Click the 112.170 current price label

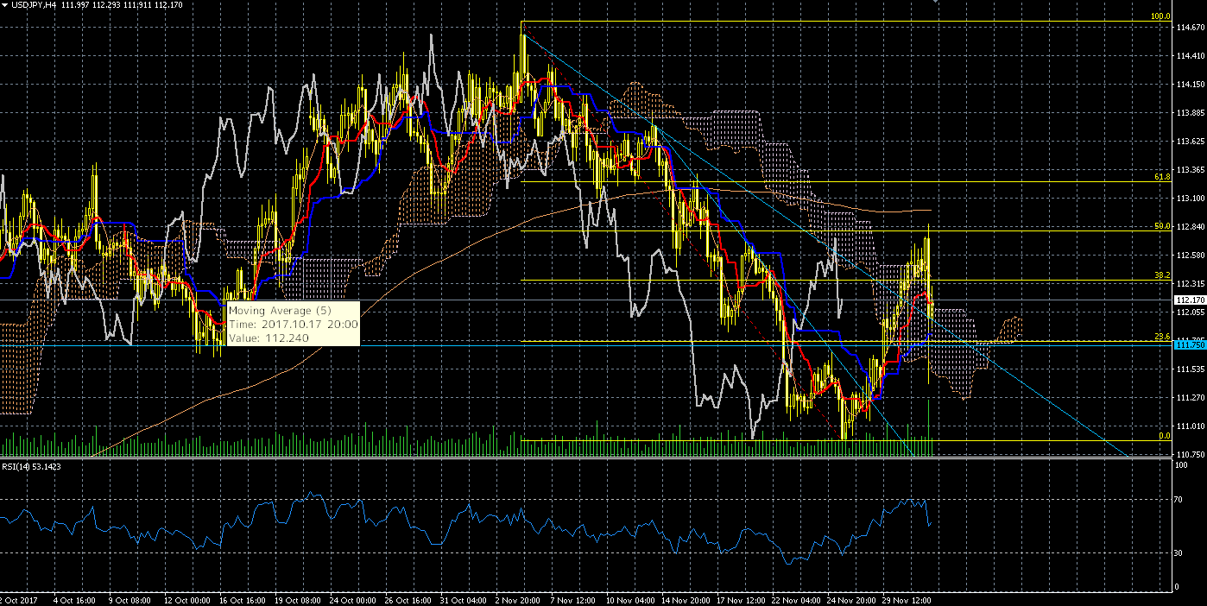pyautogui.click(x=1190, y=300)
